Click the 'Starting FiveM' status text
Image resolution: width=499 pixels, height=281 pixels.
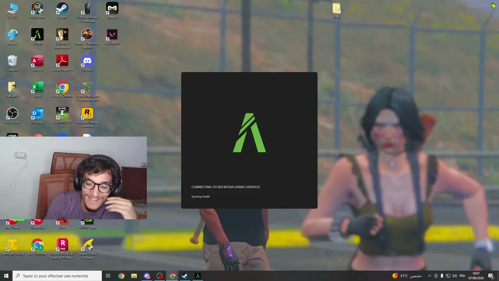point(200,197)
